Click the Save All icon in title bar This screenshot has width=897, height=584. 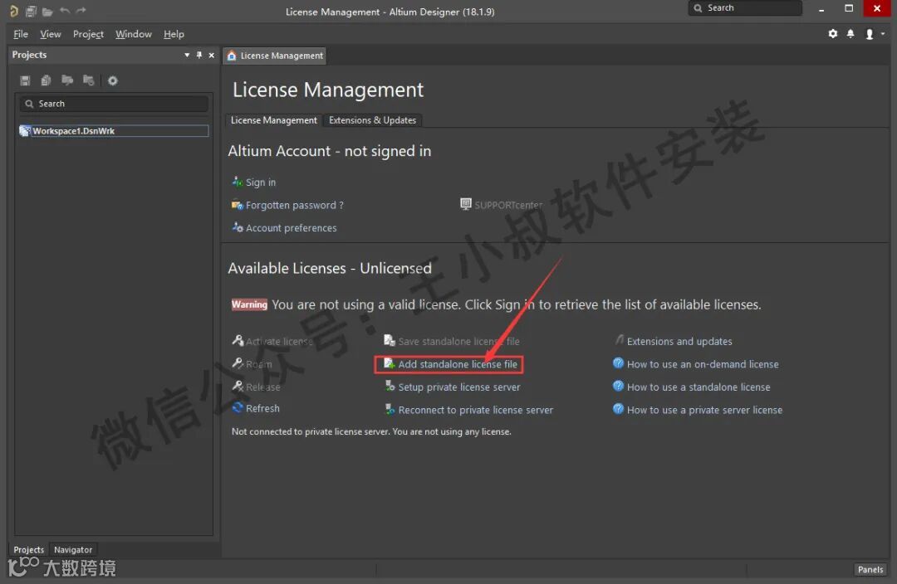[x=31, y=11]
